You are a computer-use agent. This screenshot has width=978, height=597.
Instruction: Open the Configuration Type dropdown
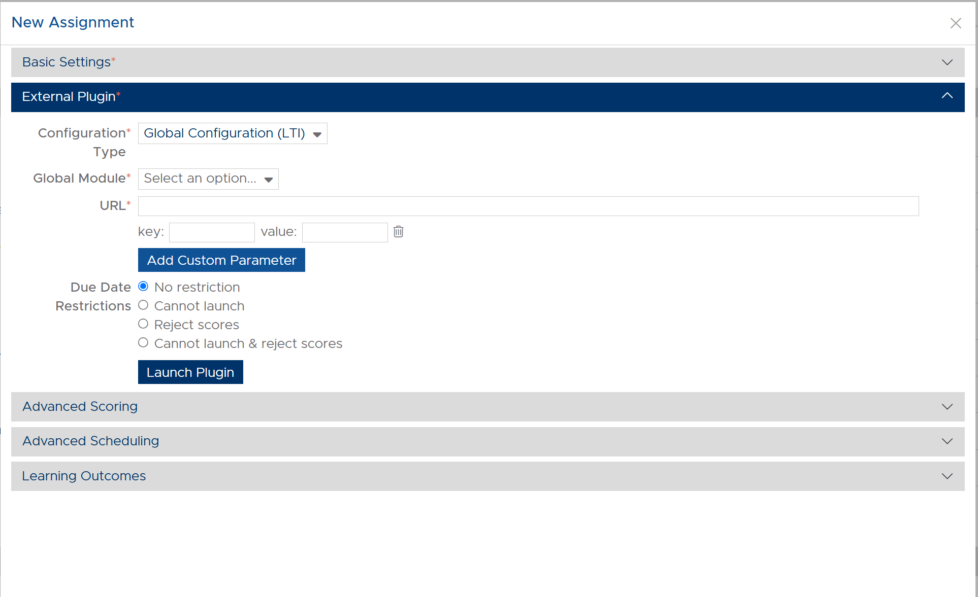point(233,133)
